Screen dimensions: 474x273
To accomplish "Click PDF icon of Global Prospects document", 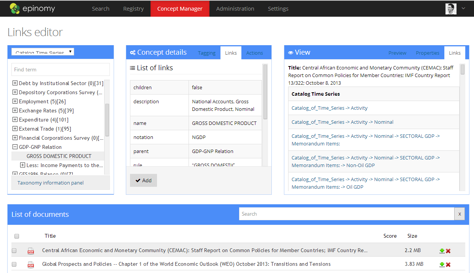I will (x=30, y=264).
